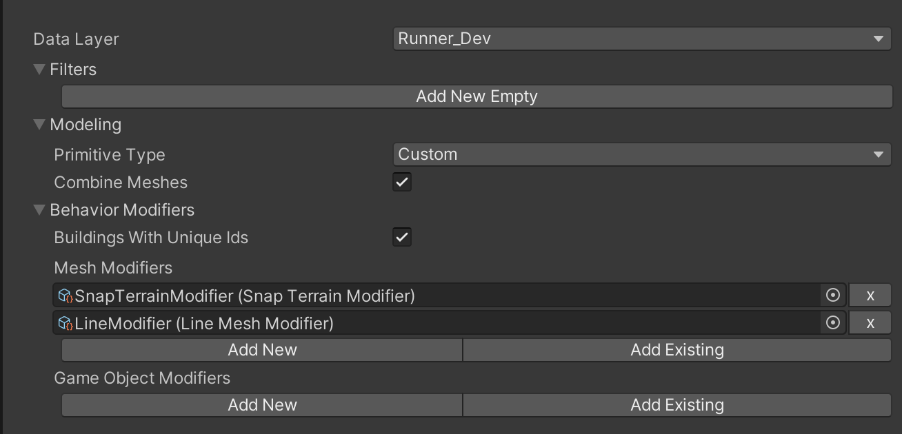Image resolution: width=902 pixels, height=434 pixels.
Task: Collapse the Behavior Modifiers foldout
Action: 39,210
